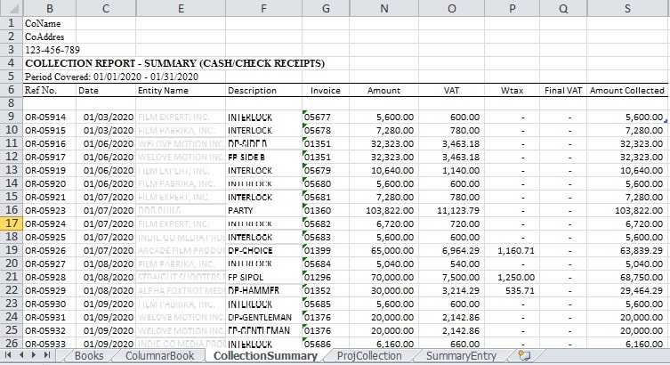Select column C header
Screen dimensions: 670x365
pos(106,8)
